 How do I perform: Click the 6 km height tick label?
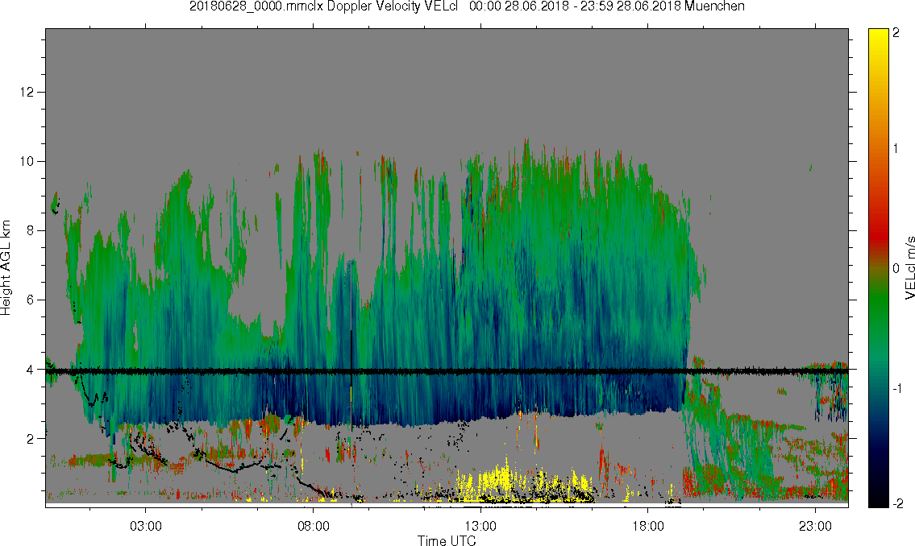(x=31, y=300)
